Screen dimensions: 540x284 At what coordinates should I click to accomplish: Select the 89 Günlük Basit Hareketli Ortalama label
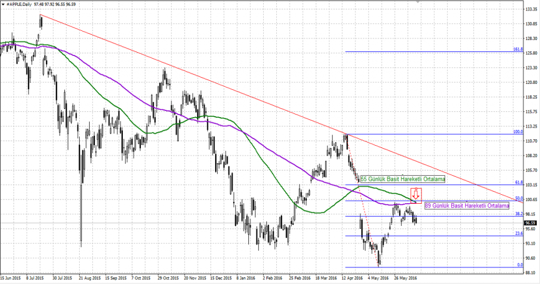[467, 206]
